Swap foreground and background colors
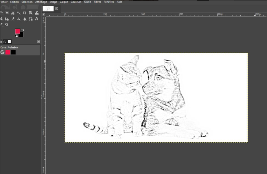Viewport: 267px width, 174px height. 23,30
